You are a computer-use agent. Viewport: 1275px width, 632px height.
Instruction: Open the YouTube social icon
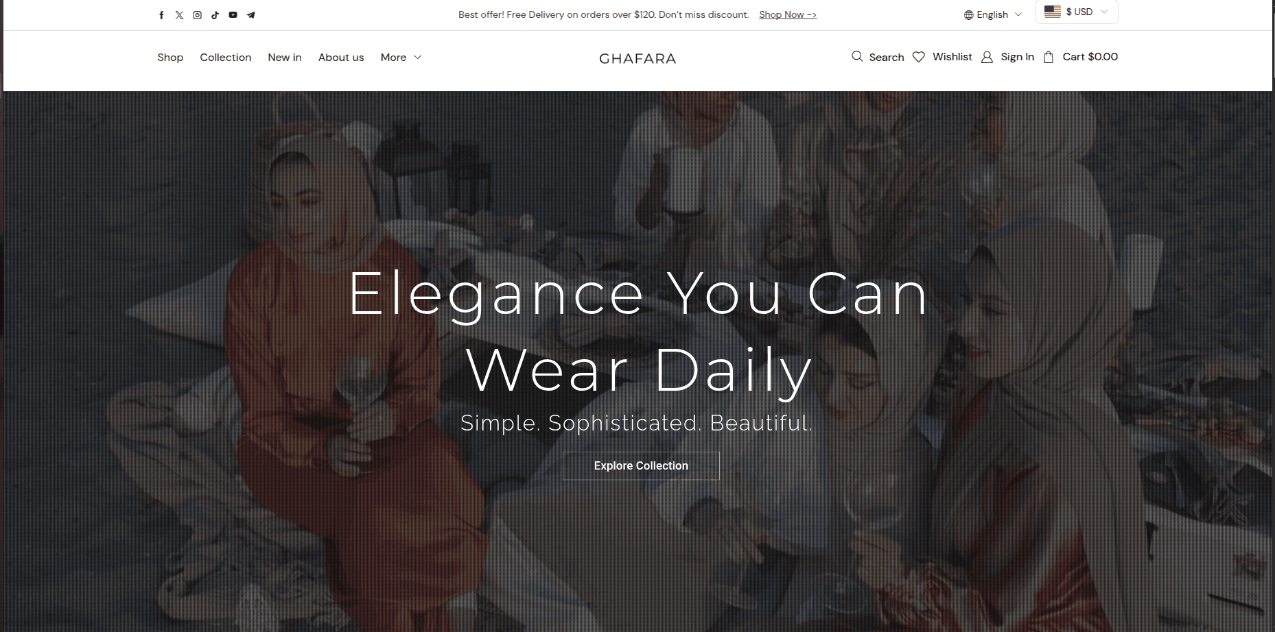(x=233, y=15)
